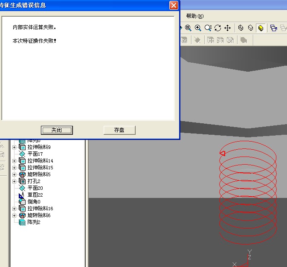The width and height of the screenshot is (287, 267).
Task: Expand the 打孔2 tree node
Action: click(x=14, y=181)
